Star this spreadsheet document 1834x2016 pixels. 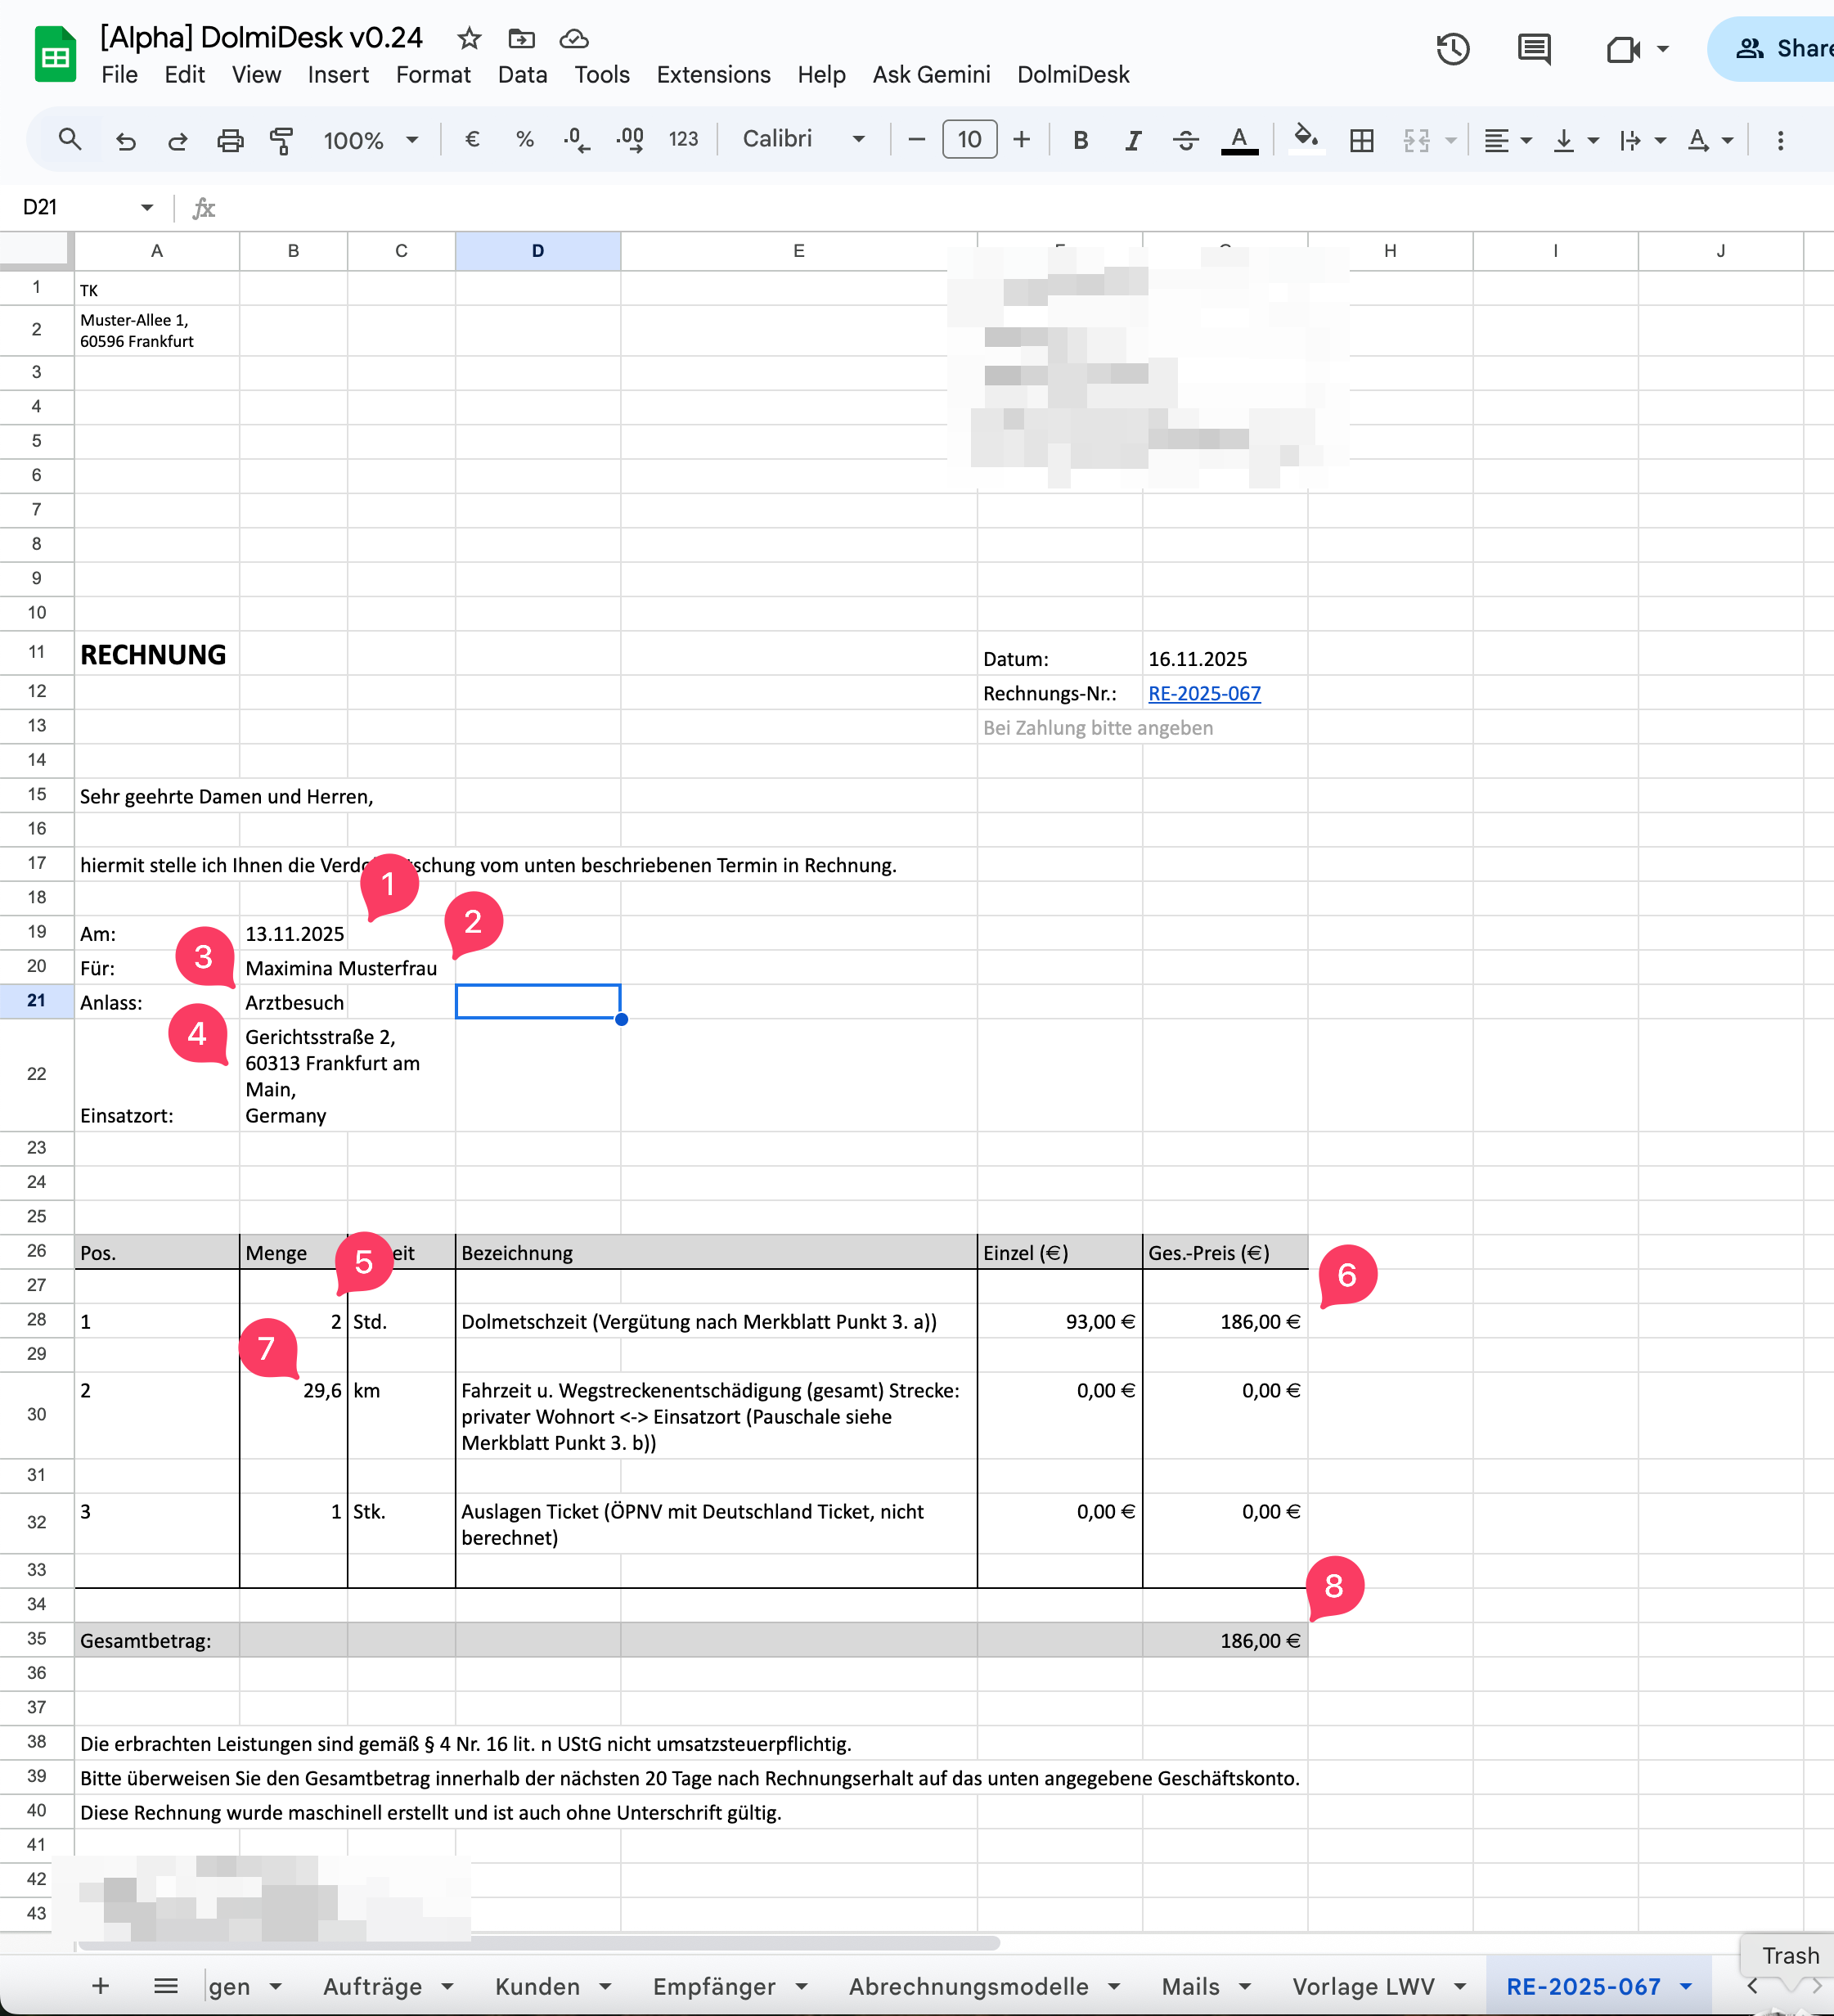469,38
